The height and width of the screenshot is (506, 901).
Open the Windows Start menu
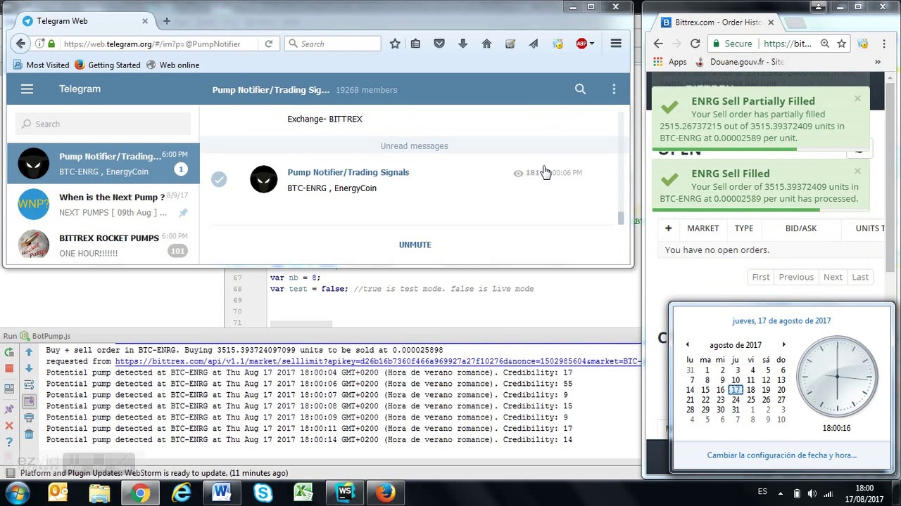pyautogui.click(x=17, y=493)
